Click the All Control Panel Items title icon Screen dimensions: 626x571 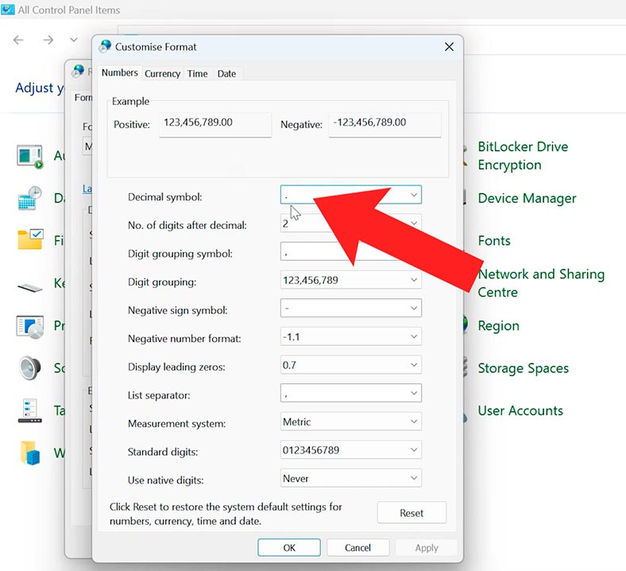point(8,9)
